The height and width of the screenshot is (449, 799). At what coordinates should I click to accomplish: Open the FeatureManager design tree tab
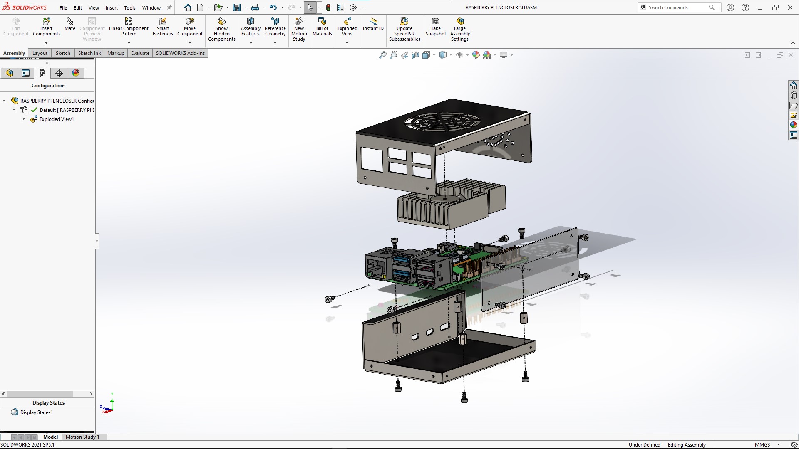(9, 73)
